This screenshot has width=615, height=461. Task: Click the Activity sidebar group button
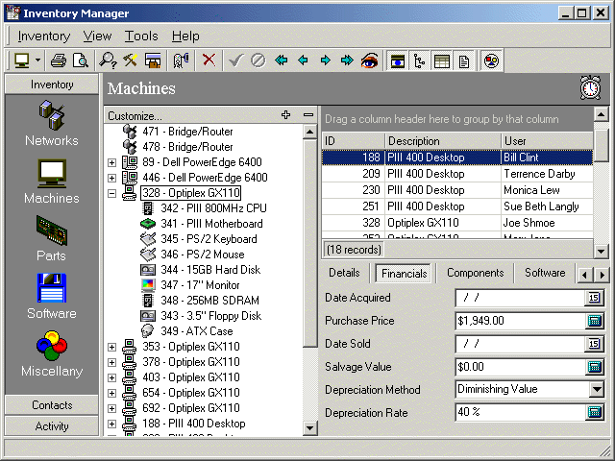click(51, 426)
